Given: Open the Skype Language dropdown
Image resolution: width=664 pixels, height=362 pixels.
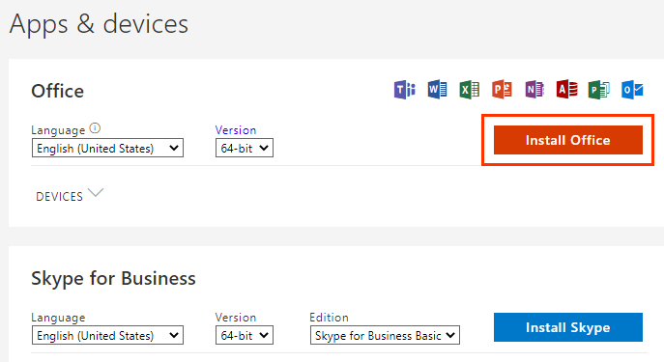Looking at the screenshot, I should coord(107,335).
